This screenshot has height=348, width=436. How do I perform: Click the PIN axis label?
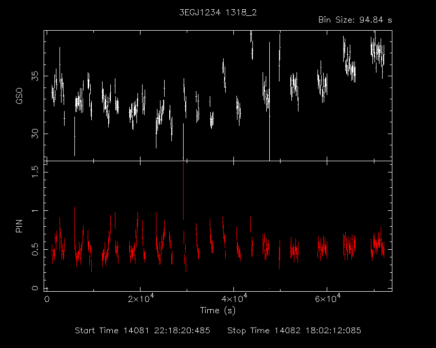[x=19, y=226]
